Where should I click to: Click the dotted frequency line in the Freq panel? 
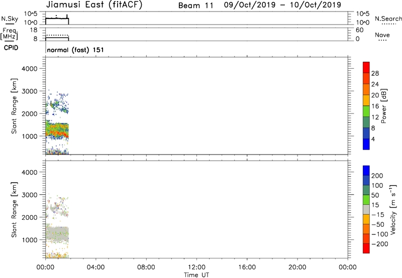(x=57, y=35)
